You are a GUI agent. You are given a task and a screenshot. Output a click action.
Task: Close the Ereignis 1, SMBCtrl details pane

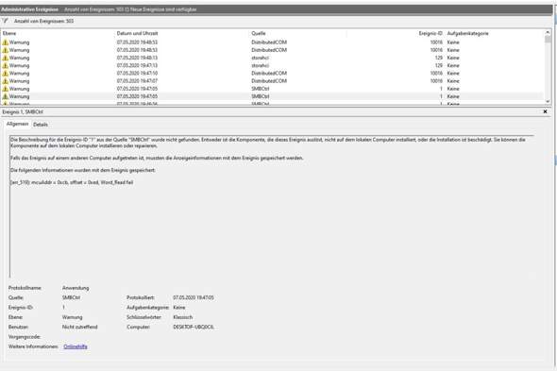tap(546, 111)
